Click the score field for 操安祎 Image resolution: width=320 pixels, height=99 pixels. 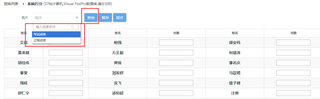[293, 43]
